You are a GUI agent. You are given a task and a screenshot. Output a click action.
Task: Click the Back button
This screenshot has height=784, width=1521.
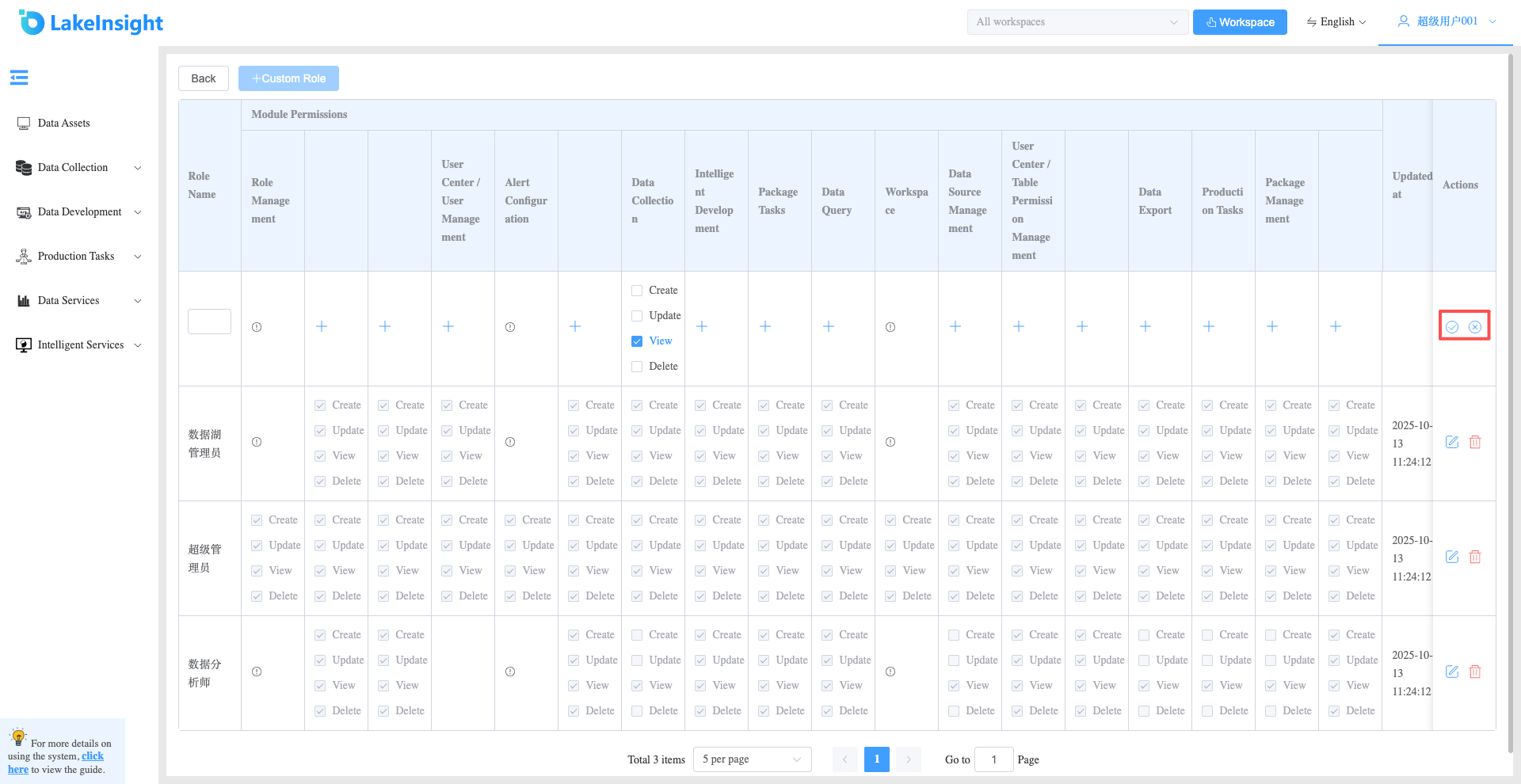(x=204, y=78)
